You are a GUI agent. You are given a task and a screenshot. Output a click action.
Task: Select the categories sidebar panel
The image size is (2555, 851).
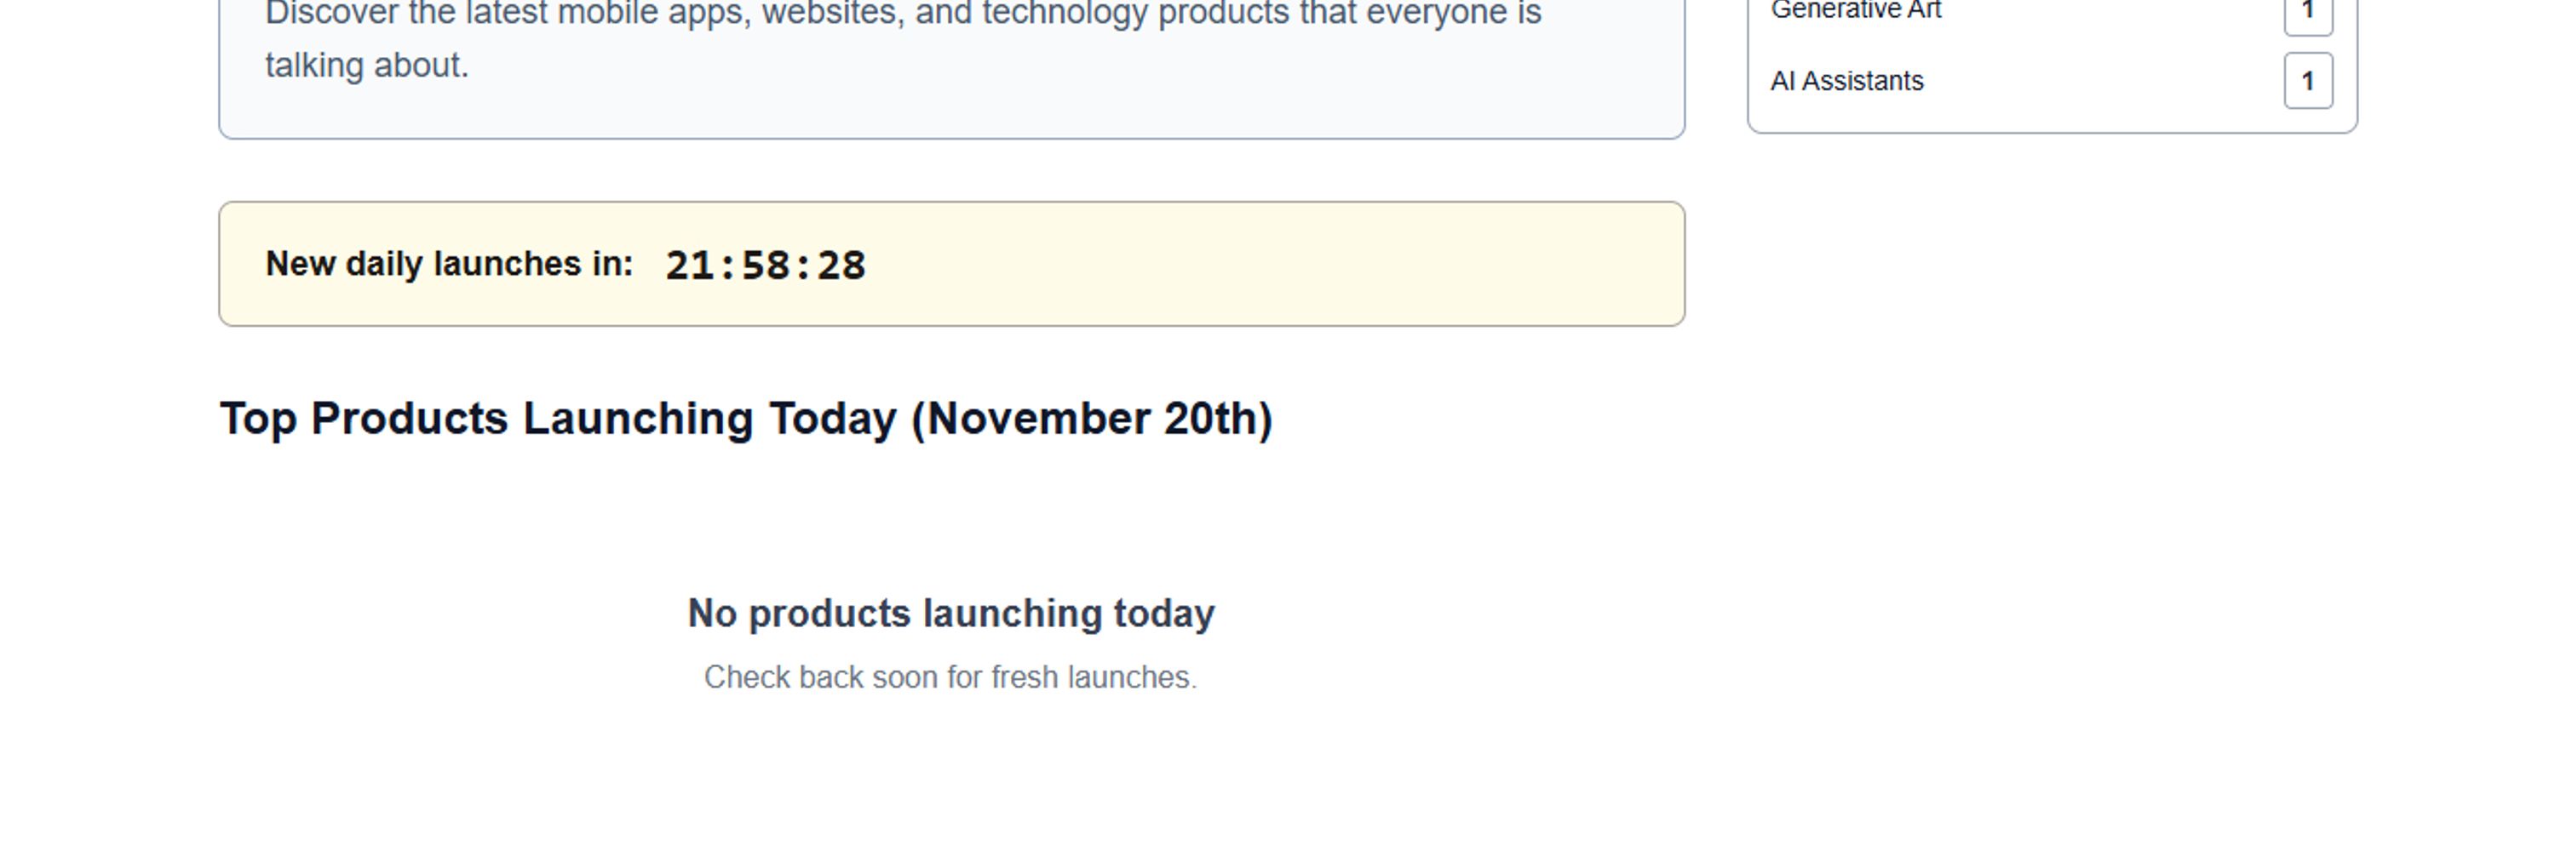click(x=2053, y=60)
